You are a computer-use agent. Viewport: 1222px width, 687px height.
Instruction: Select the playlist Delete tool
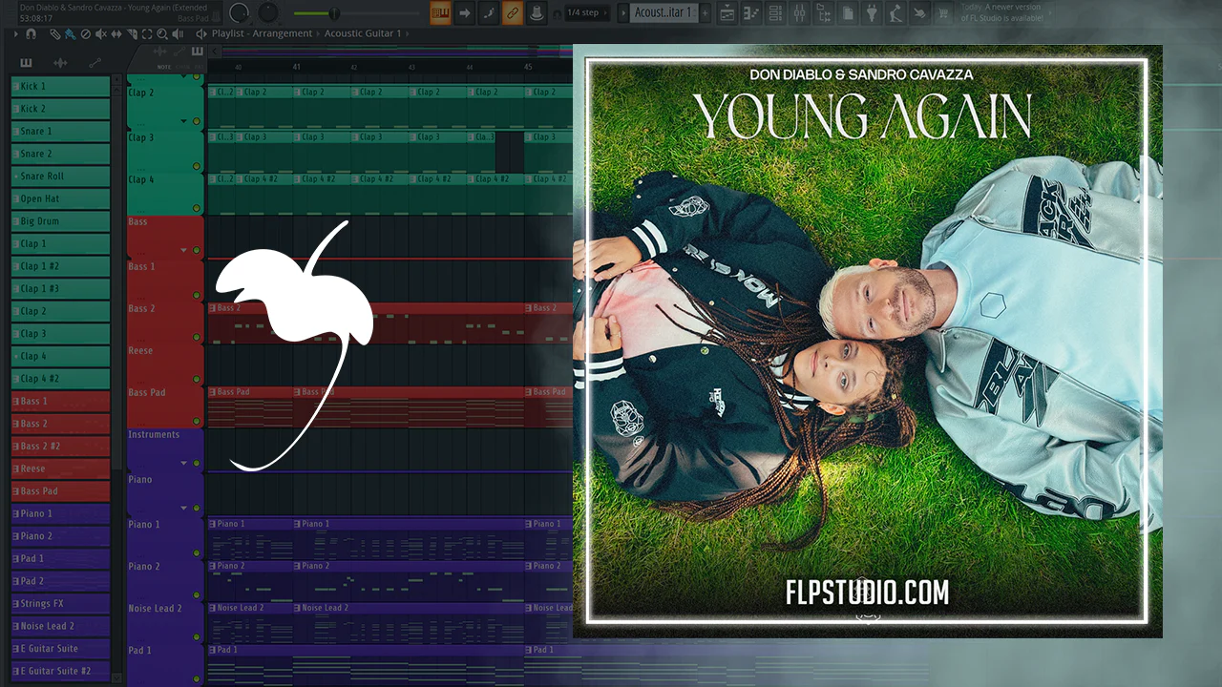(x=86, y=33)
